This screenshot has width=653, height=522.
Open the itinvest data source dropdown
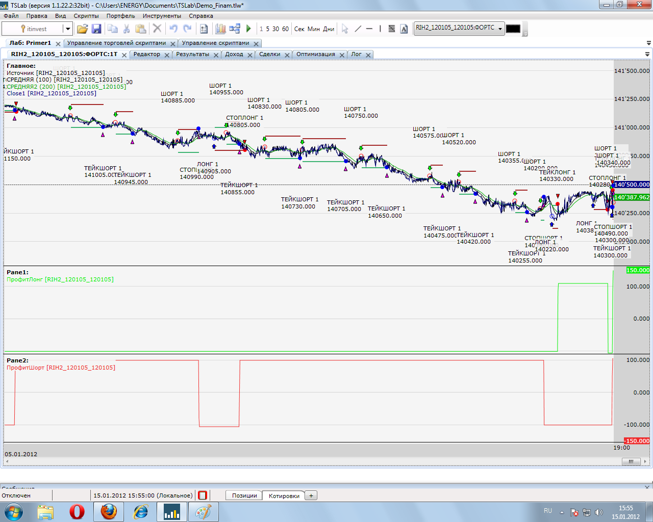(67, 29)
